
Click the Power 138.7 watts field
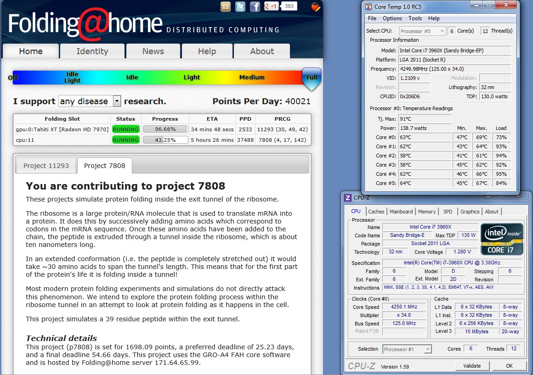click(x=425, y=128)
